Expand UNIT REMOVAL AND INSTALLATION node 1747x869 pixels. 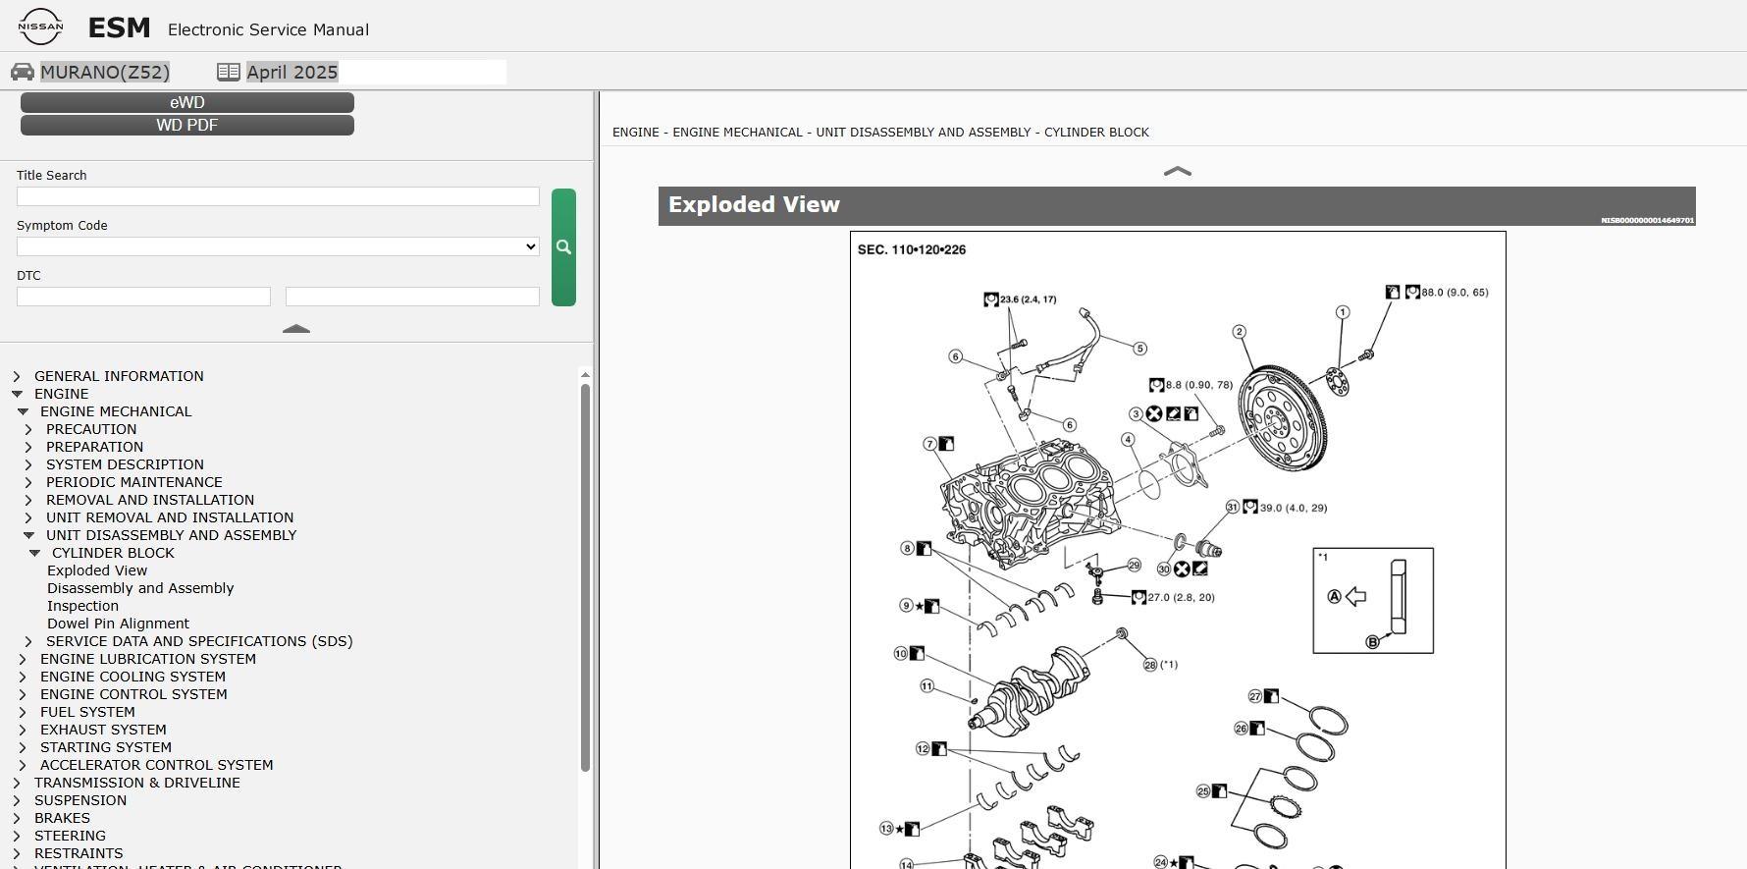(28, 517)
